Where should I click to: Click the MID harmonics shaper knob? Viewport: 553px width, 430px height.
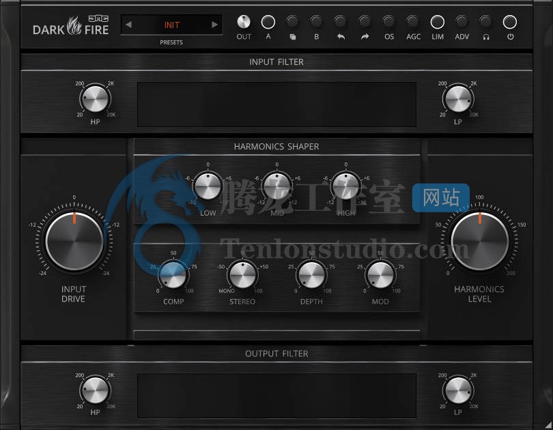[277, 186]
